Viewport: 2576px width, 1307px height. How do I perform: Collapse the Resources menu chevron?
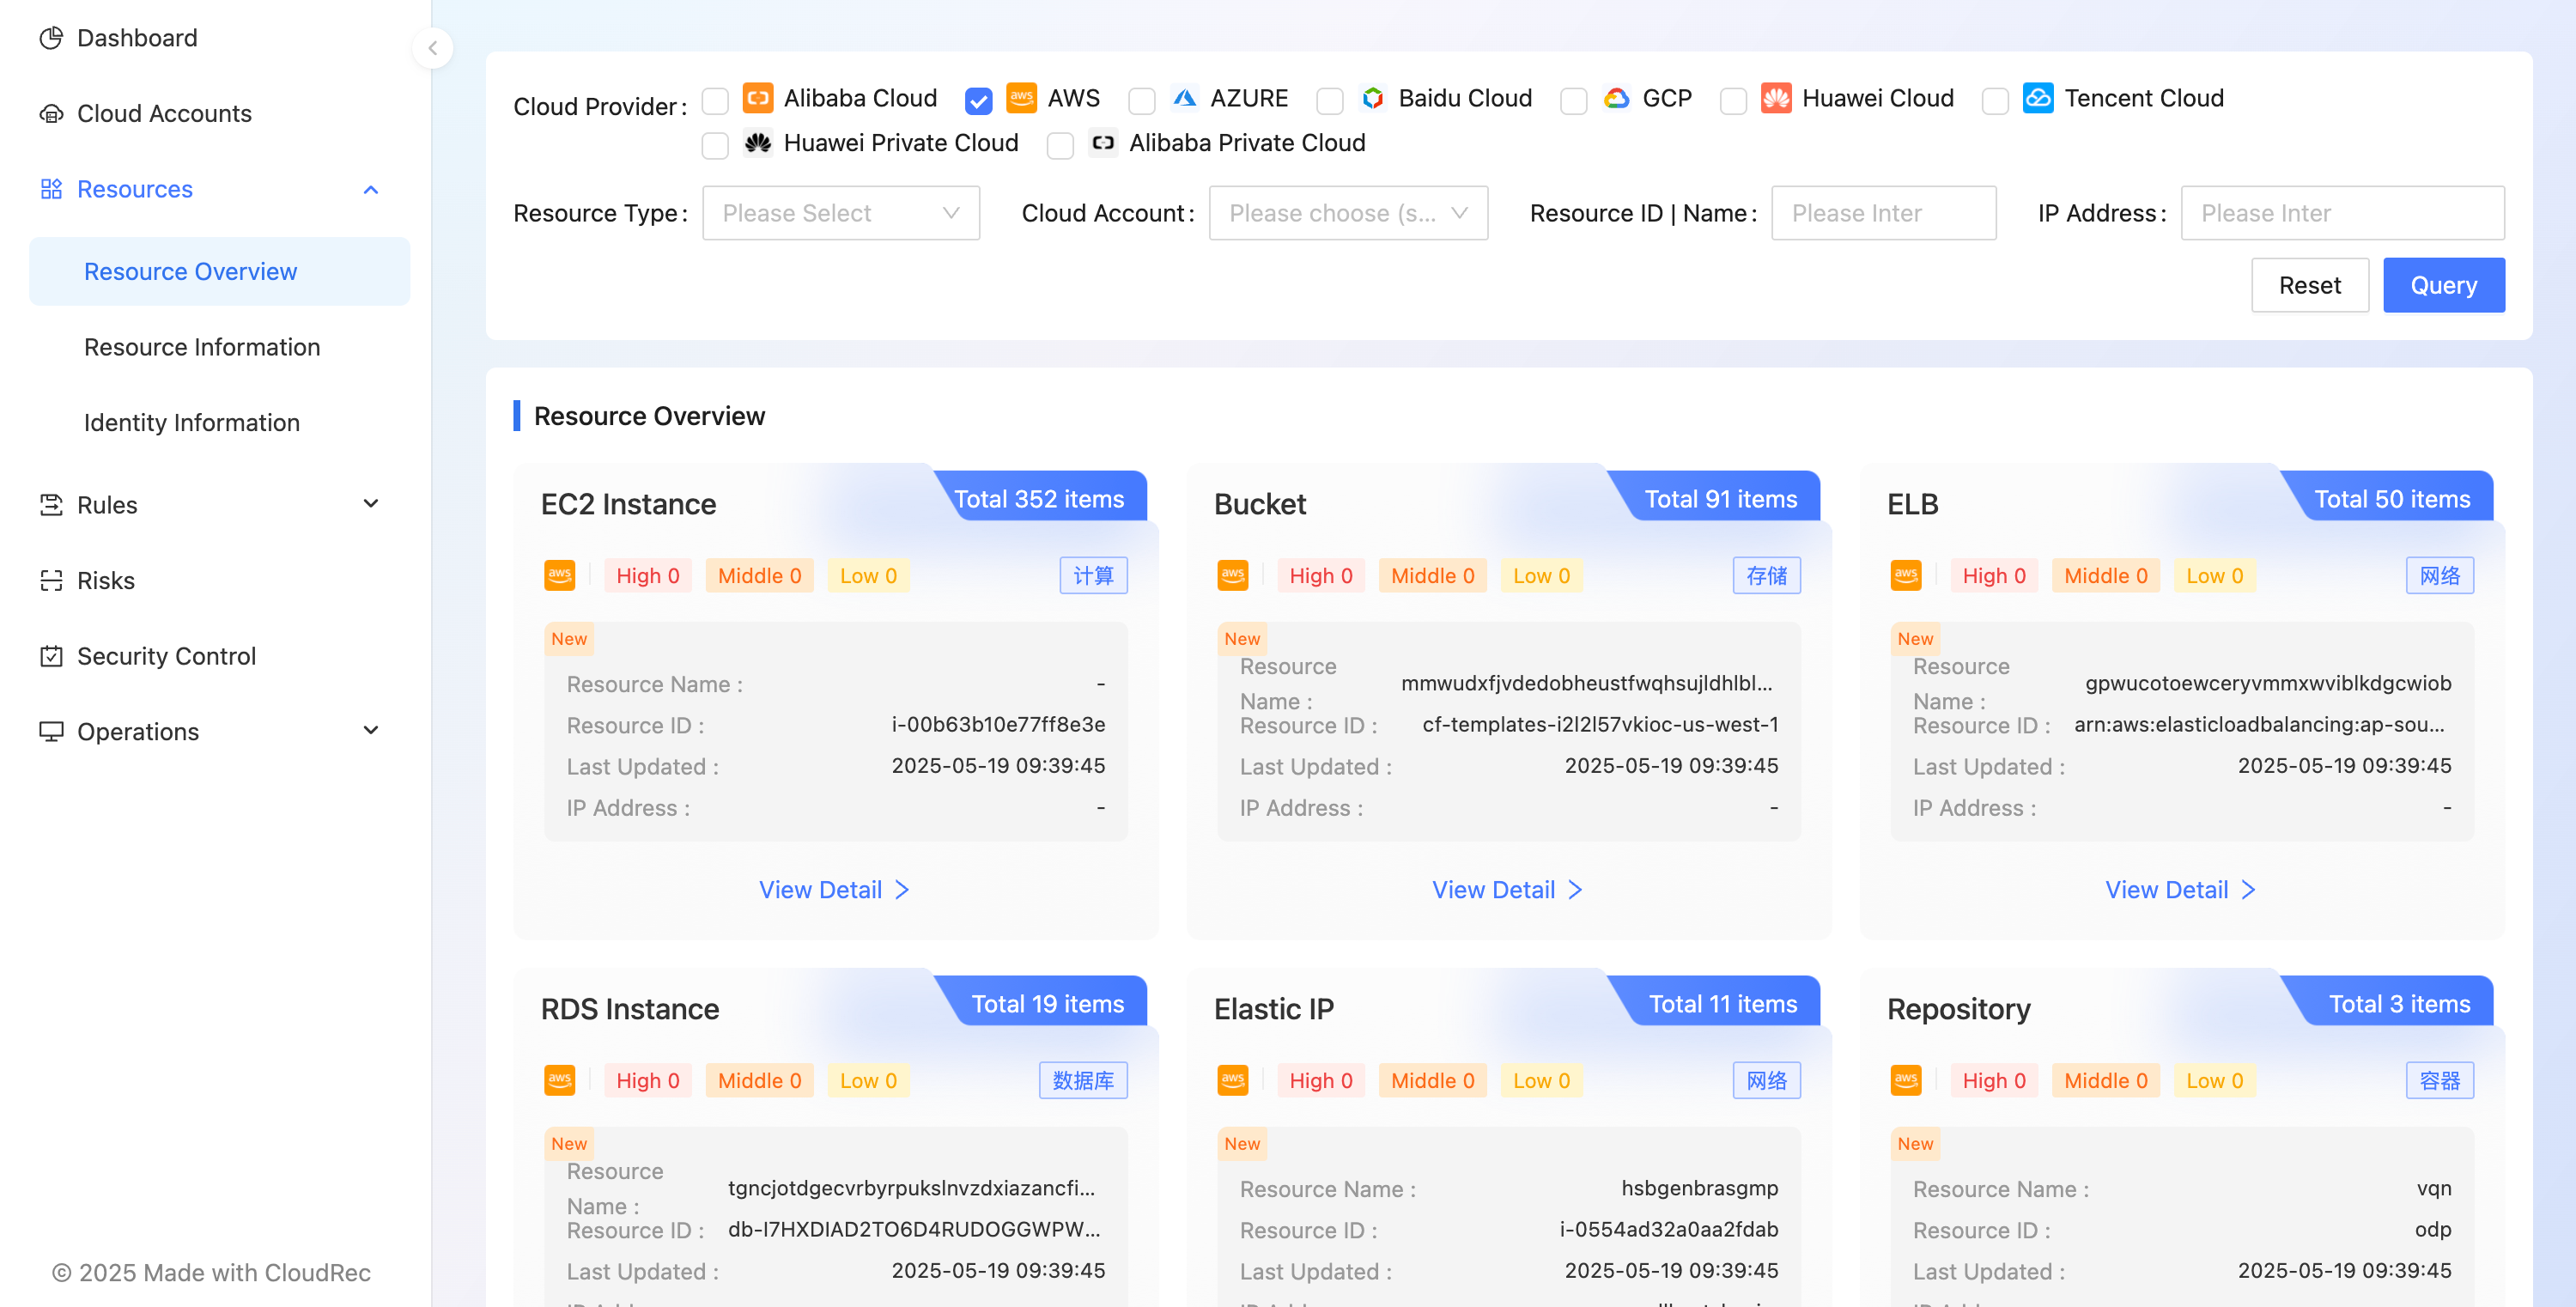[x=371, y=190]
